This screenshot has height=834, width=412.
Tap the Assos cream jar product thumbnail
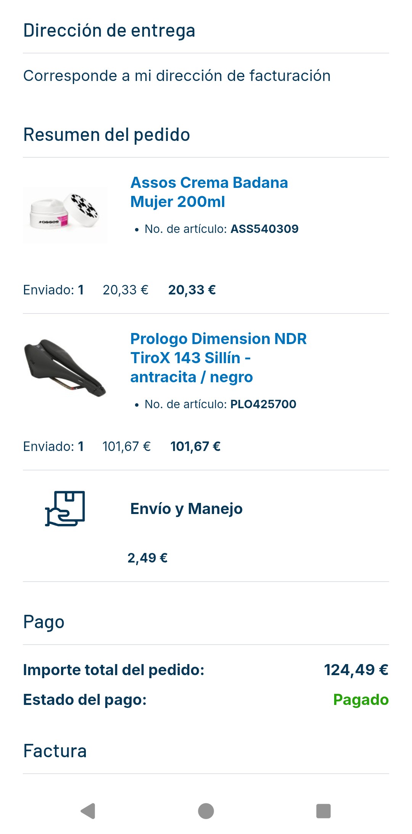[x=65, y=214]
